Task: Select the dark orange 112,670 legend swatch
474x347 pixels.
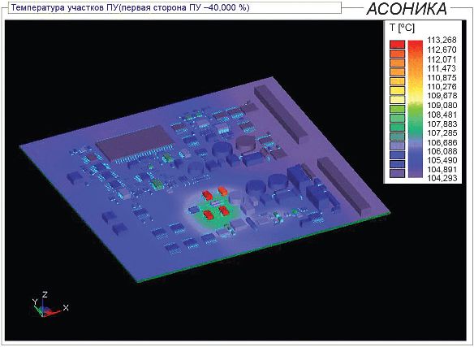Action: pos(397,54)
